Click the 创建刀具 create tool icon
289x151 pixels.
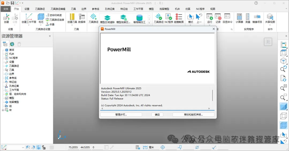72,17
